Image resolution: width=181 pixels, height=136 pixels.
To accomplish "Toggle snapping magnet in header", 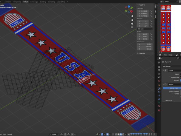I will pos(65,134).
